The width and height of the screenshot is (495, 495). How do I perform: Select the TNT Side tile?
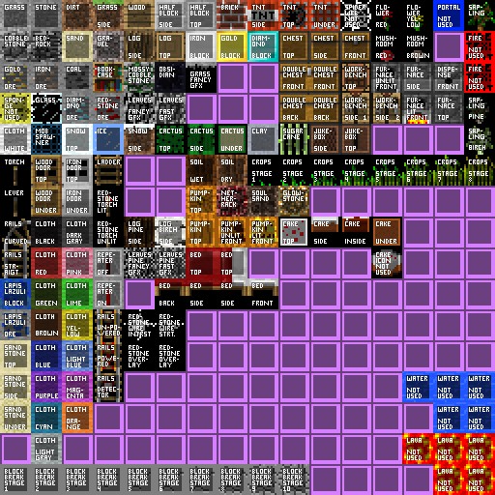click(263, 15)
